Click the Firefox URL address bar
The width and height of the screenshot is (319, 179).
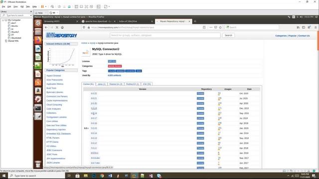pos(146,27)
